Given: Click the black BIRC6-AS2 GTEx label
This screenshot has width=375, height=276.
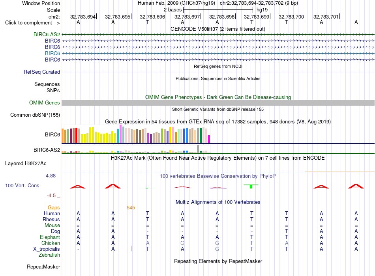Looking at the screenshot, I should (47, 150).
